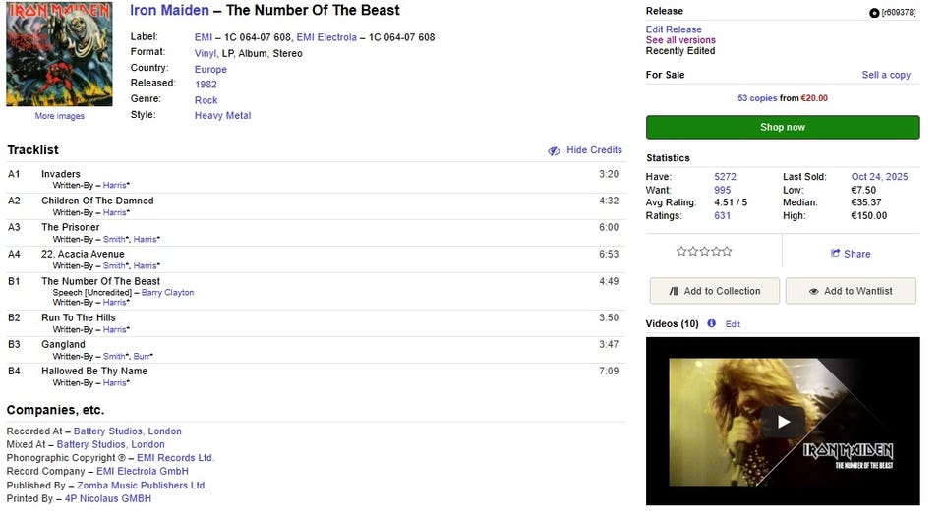Click track title Hallowed Be Thy Name
This screenshot has width=944, height=517.
[94, 372]
